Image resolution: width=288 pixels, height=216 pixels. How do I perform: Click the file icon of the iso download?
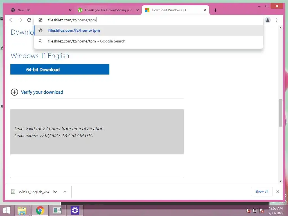pos(13,192)
